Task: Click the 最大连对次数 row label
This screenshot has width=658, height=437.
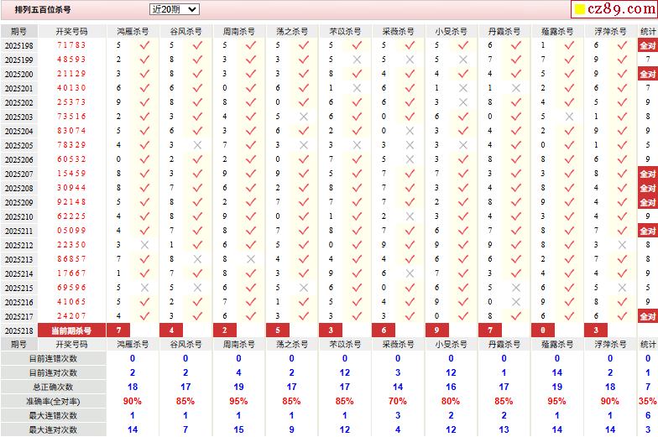Action: click(54, 430)
